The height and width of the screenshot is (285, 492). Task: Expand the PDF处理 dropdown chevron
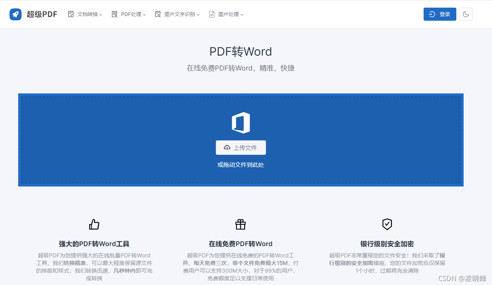[144, 15]
